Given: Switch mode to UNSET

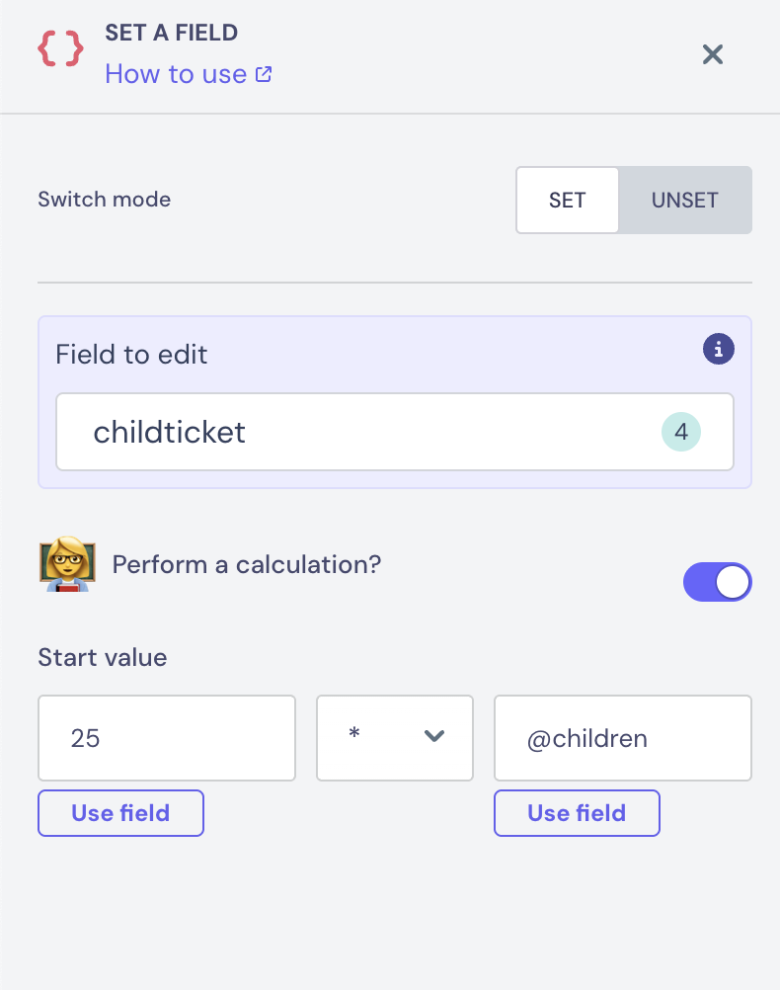Looking at the screenshot, I should [x=684, y=200].
